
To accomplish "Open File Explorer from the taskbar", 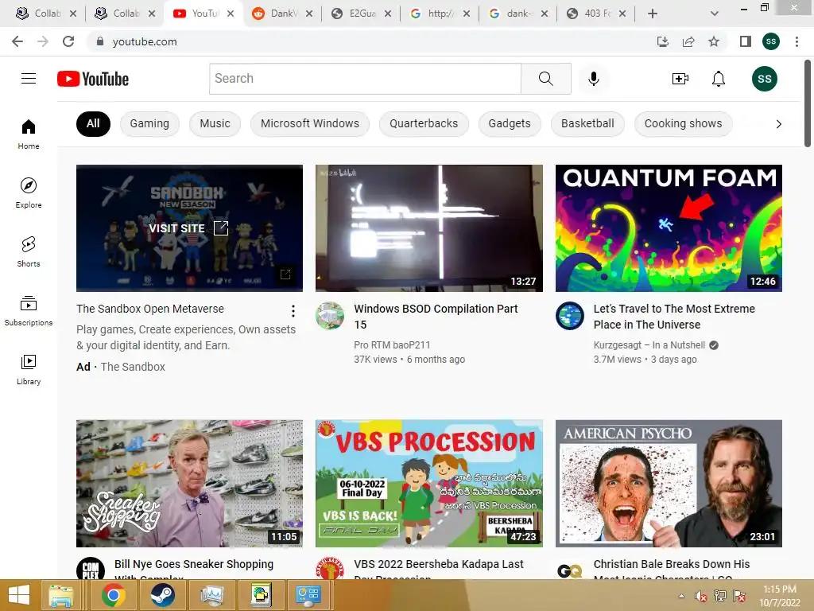I will pyautogui.click(x=61, y=595).
